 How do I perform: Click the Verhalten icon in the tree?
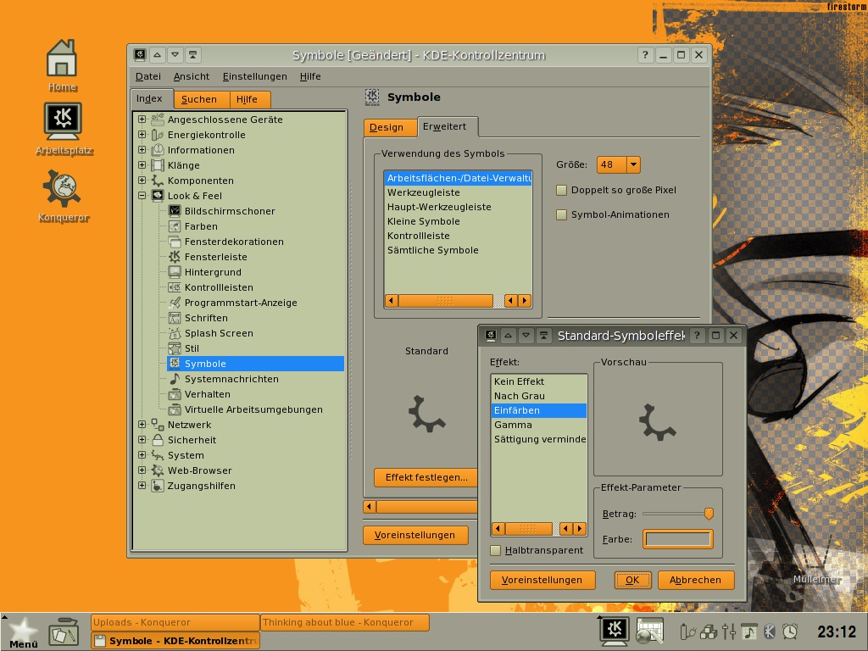tap(175, 394)
